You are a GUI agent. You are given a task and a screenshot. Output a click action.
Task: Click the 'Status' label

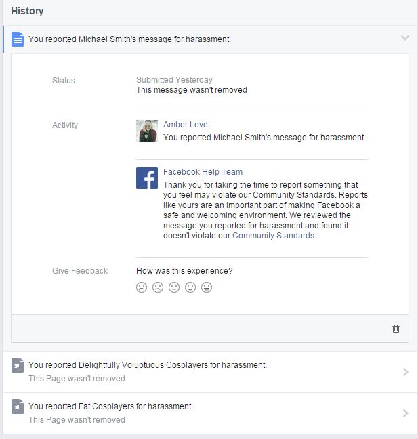(64, 81)
